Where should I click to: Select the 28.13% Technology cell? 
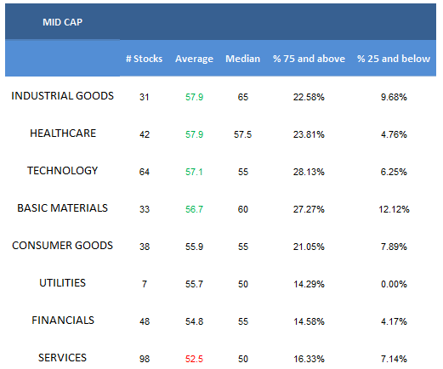coord(309,172)
